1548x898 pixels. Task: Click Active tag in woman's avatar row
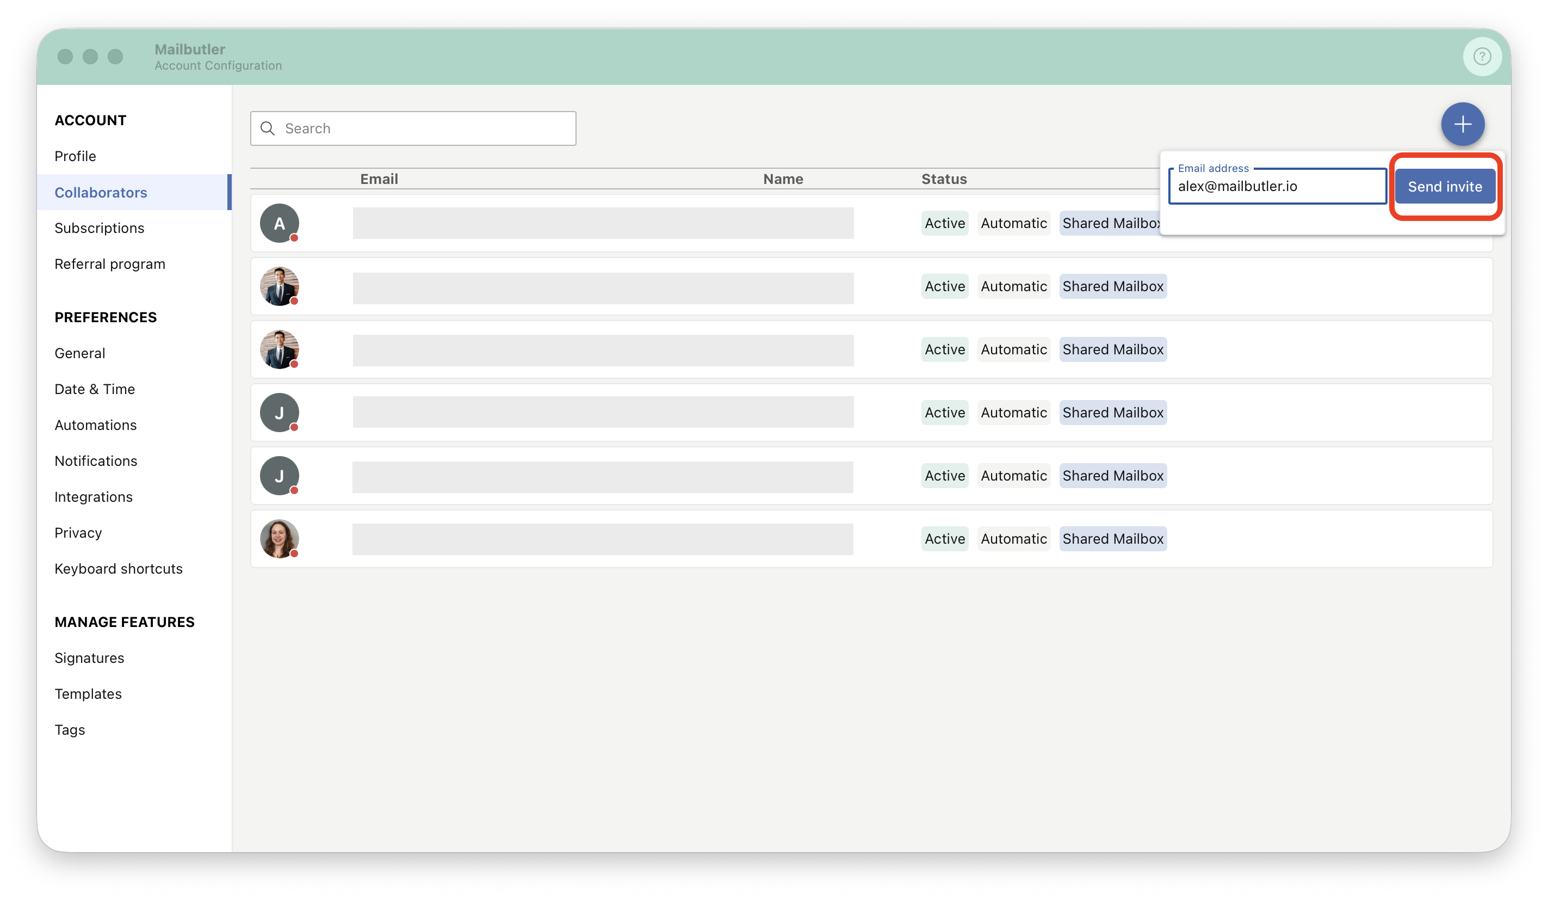[x=945, y=539]
